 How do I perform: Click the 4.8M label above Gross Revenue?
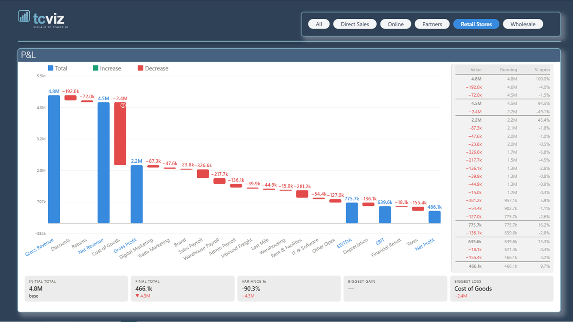pos(54,91)
